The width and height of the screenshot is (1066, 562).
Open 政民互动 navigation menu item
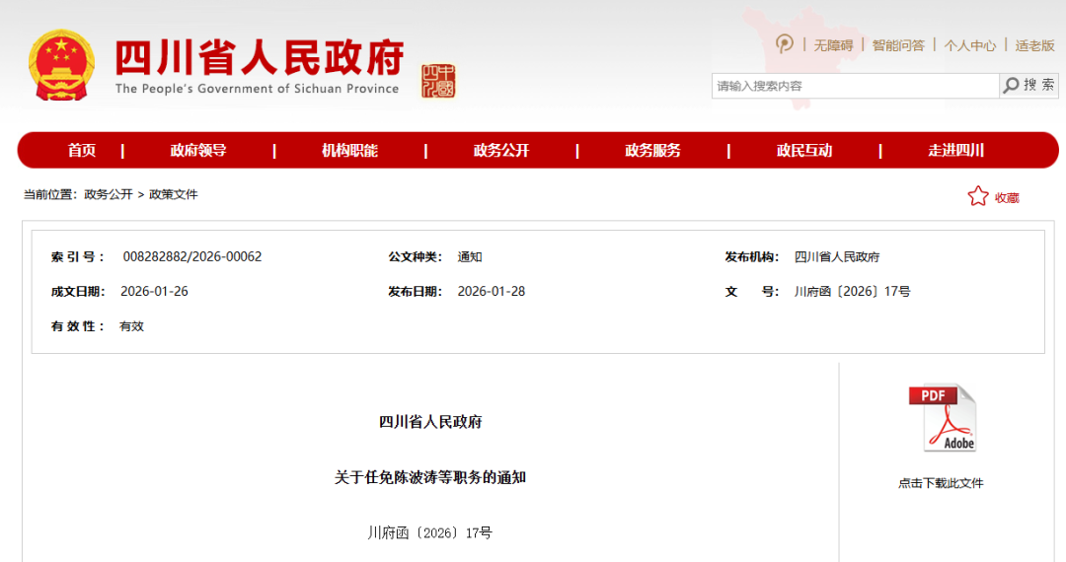803,151
